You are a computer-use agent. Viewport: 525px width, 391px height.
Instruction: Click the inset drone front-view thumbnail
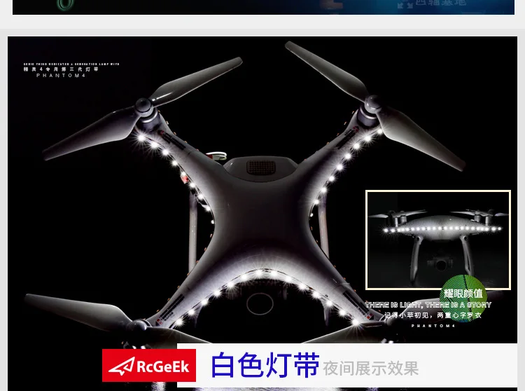click(438, 240)
